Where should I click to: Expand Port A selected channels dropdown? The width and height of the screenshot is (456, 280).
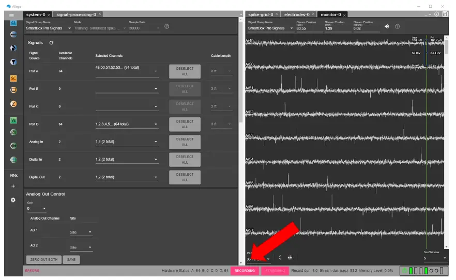tap(127, 71)
